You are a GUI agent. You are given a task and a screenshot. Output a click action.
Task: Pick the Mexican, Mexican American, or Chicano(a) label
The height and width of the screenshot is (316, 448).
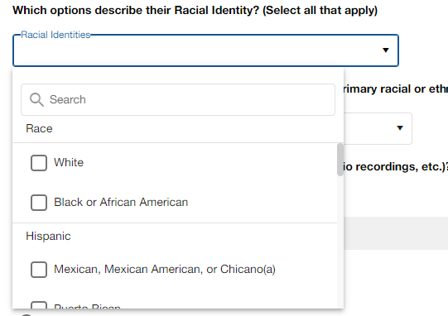pos(165,269)
